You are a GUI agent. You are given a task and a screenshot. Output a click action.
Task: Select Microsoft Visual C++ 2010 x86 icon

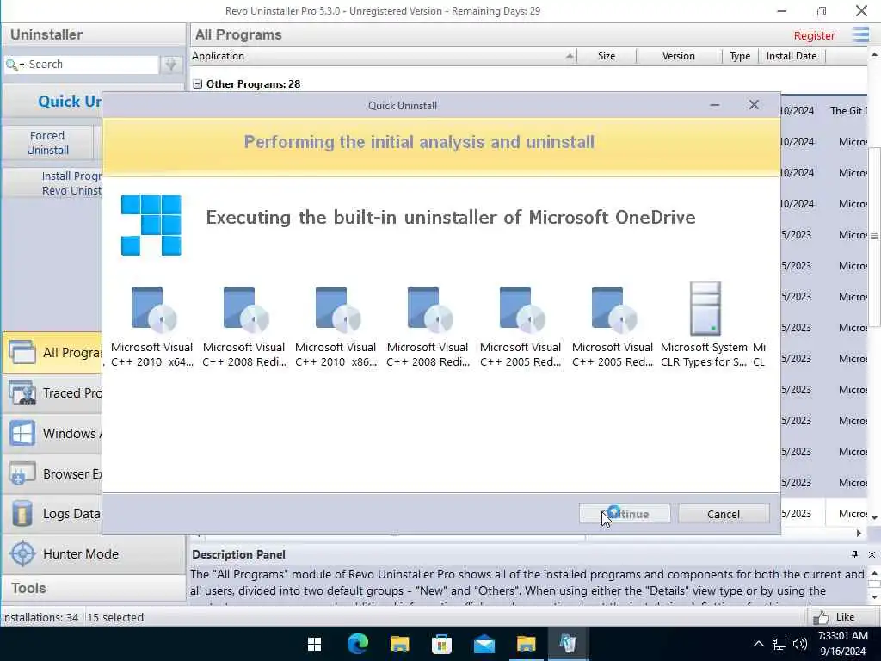(338, 309)
